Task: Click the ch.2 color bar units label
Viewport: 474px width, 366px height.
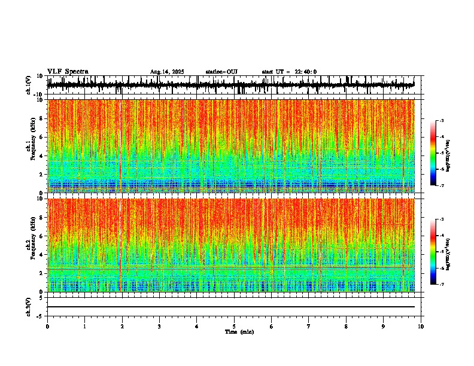Action: [448, 254]
